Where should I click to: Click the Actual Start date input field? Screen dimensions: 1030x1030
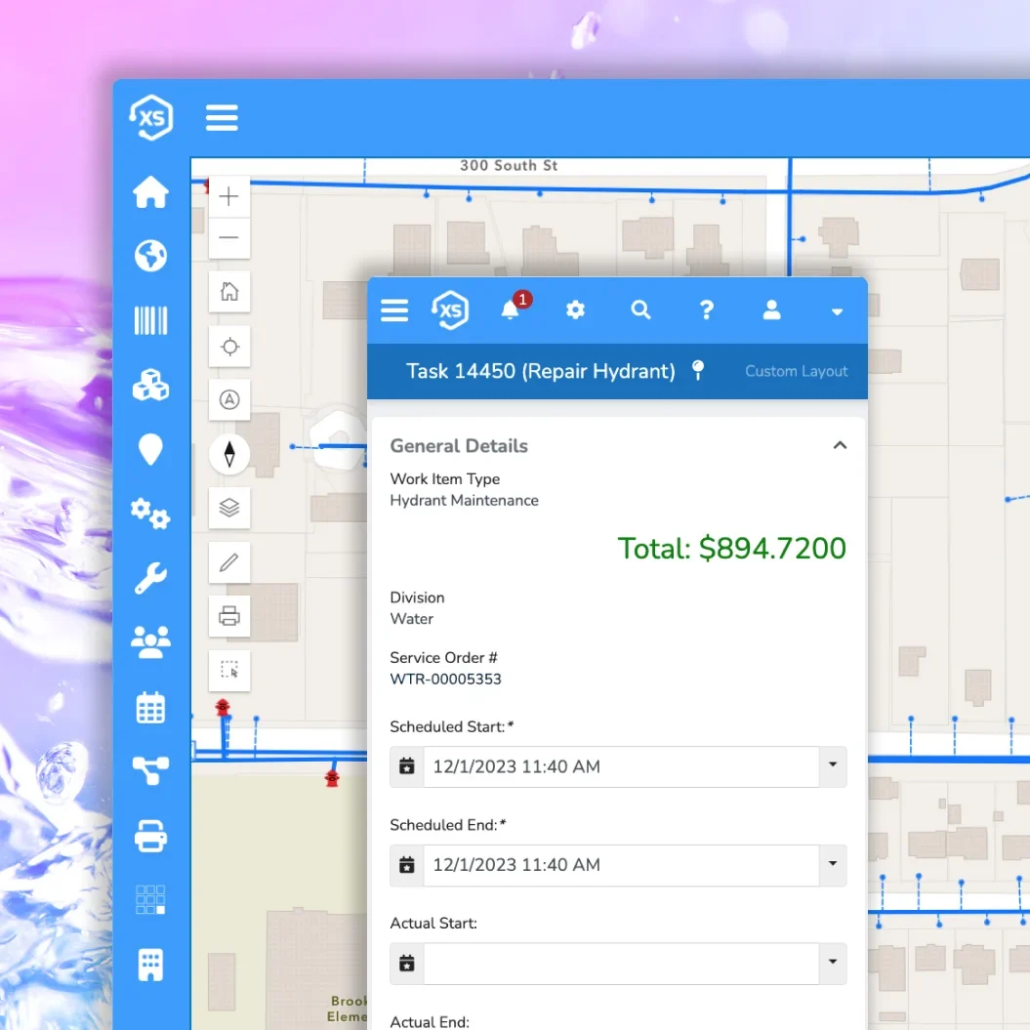(620, 963)
